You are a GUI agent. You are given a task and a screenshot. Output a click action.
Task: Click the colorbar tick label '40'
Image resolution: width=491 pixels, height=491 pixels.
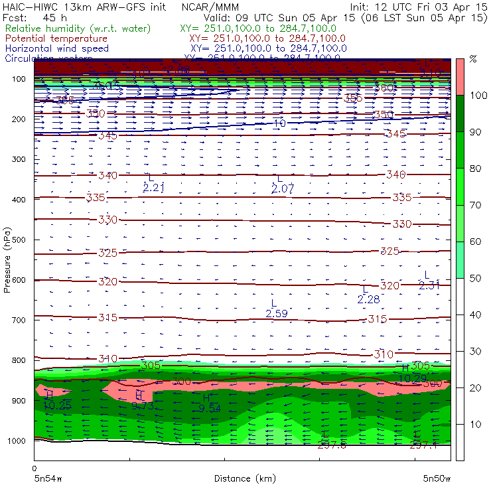click(x=475, y=315)
